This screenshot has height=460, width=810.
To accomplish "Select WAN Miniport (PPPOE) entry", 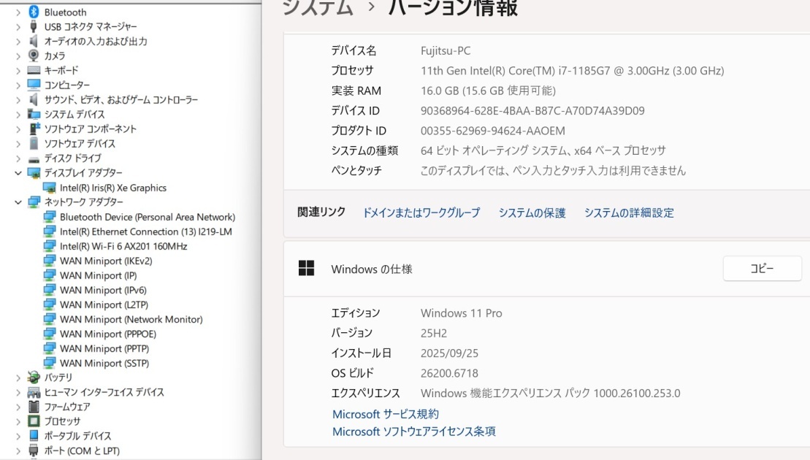I will click(x=108, y=334).
